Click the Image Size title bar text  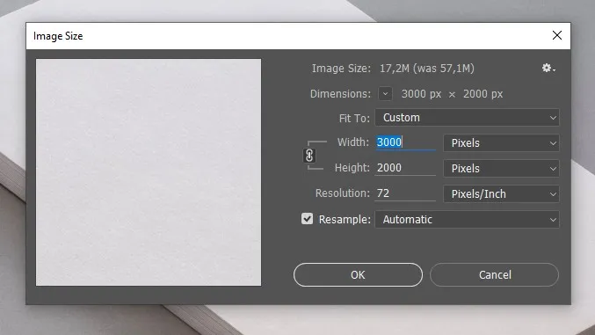pos(58,36)
